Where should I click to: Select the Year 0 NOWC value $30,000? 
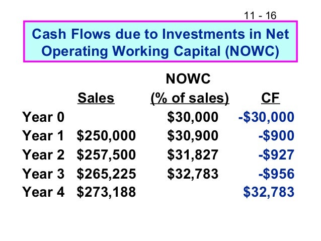coord(193,117)
